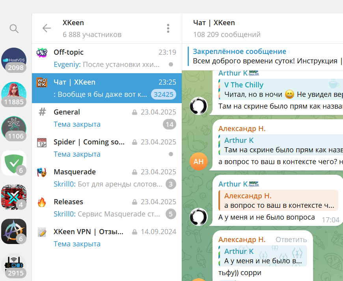Click the message text тьфу)) сорри

pos(240,273)
